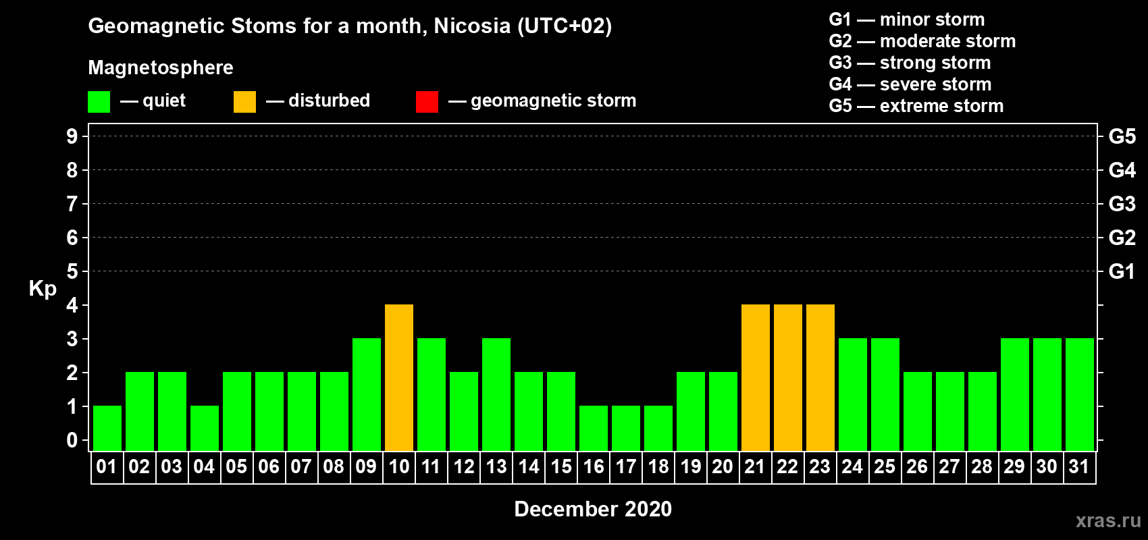Click date label 05 on x-axis
The width and height of the screenshot is (1148, 540).
click(236, 466)
